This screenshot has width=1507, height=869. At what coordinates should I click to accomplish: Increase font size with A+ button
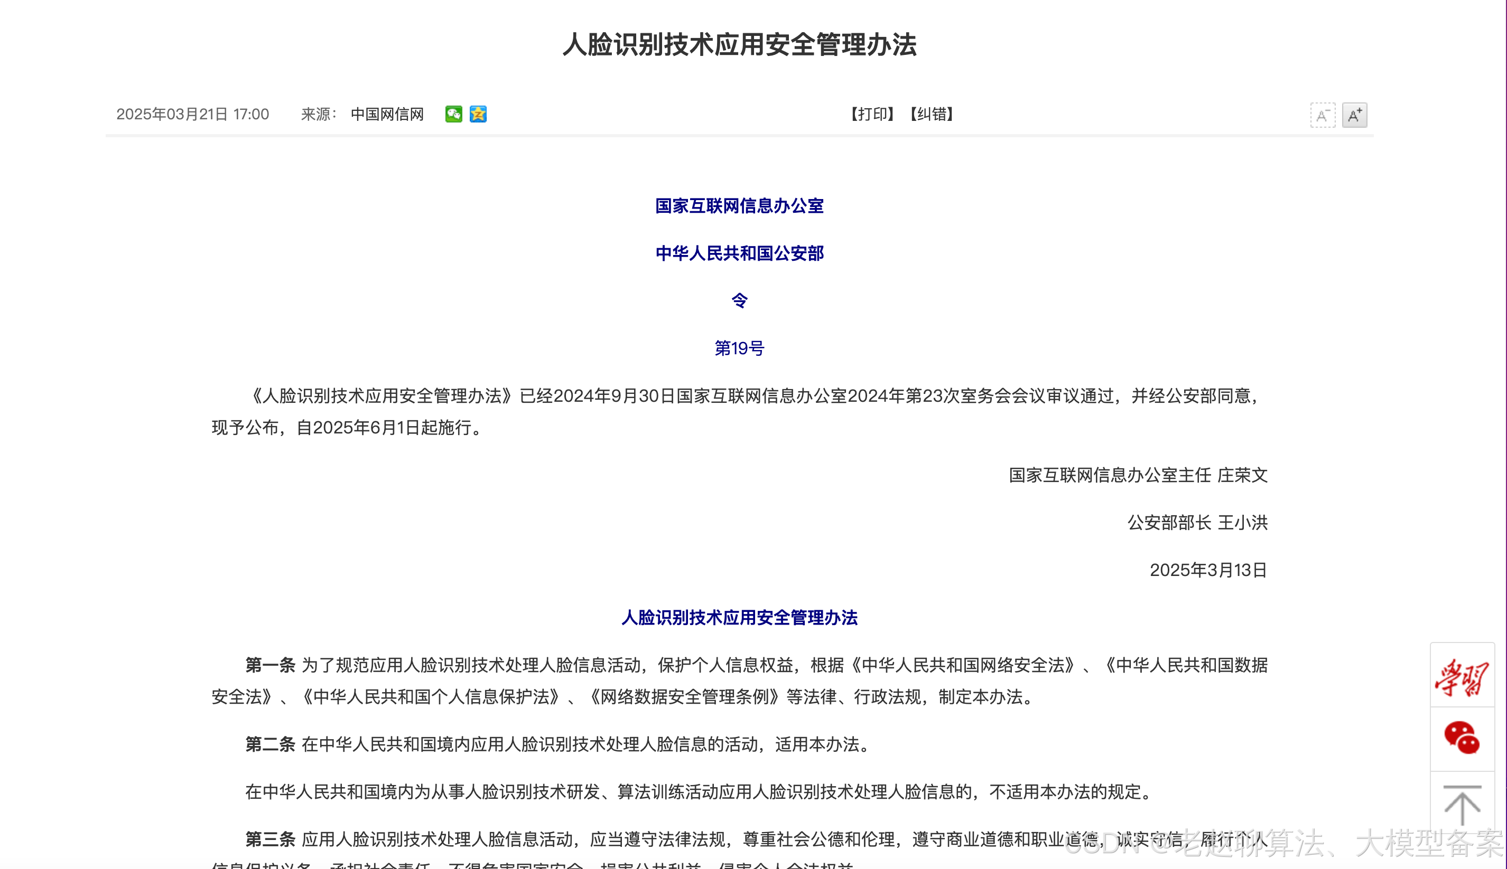[x=1354, y=115]
